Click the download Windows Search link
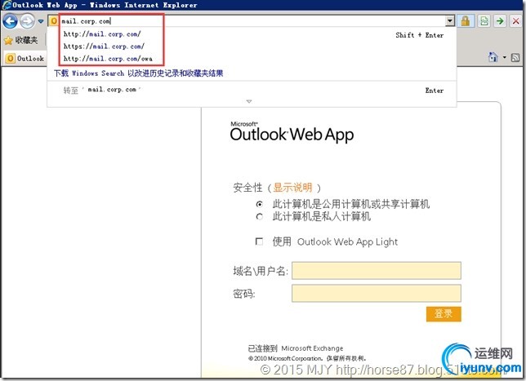The image size is (526, 381). (139, 73)
